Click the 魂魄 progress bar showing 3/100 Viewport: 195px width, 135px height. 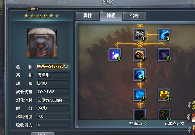tap(53, 83)
